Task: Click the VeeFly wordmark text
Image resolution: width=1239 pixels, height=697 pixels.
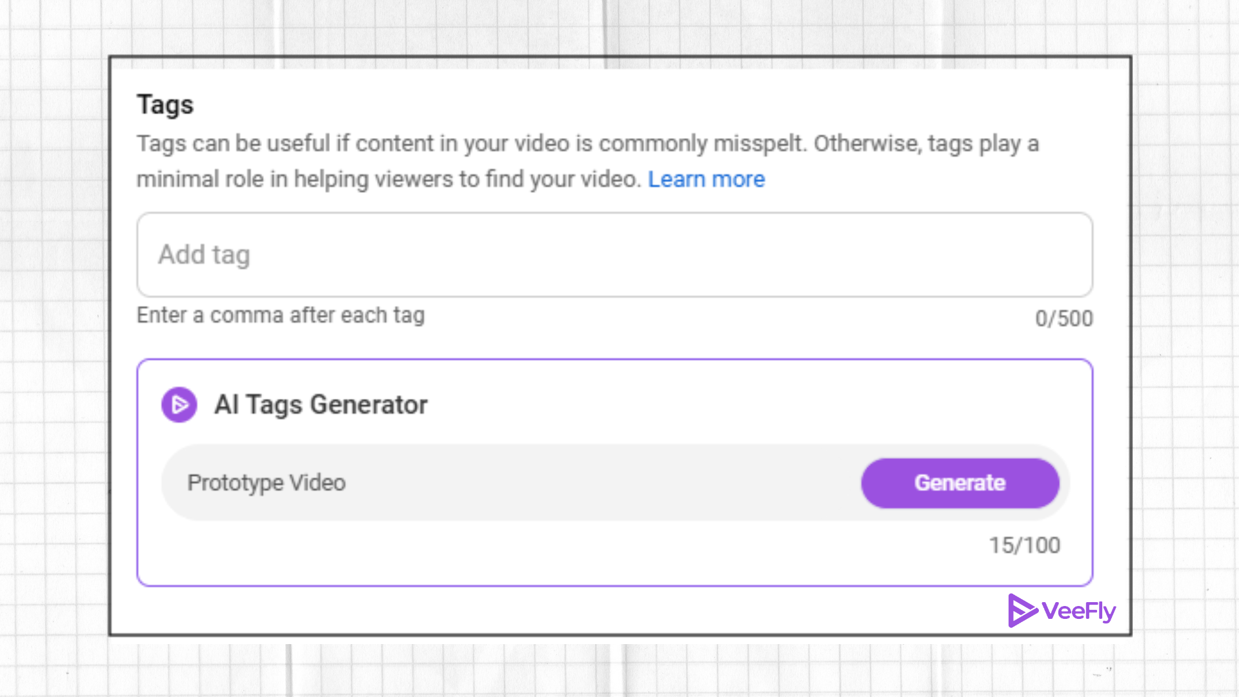Action: point(1078,610)
